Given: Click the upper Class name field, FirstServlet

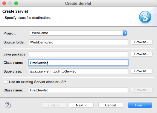Looking at the screenshot, I should click(x=78, y=63).
